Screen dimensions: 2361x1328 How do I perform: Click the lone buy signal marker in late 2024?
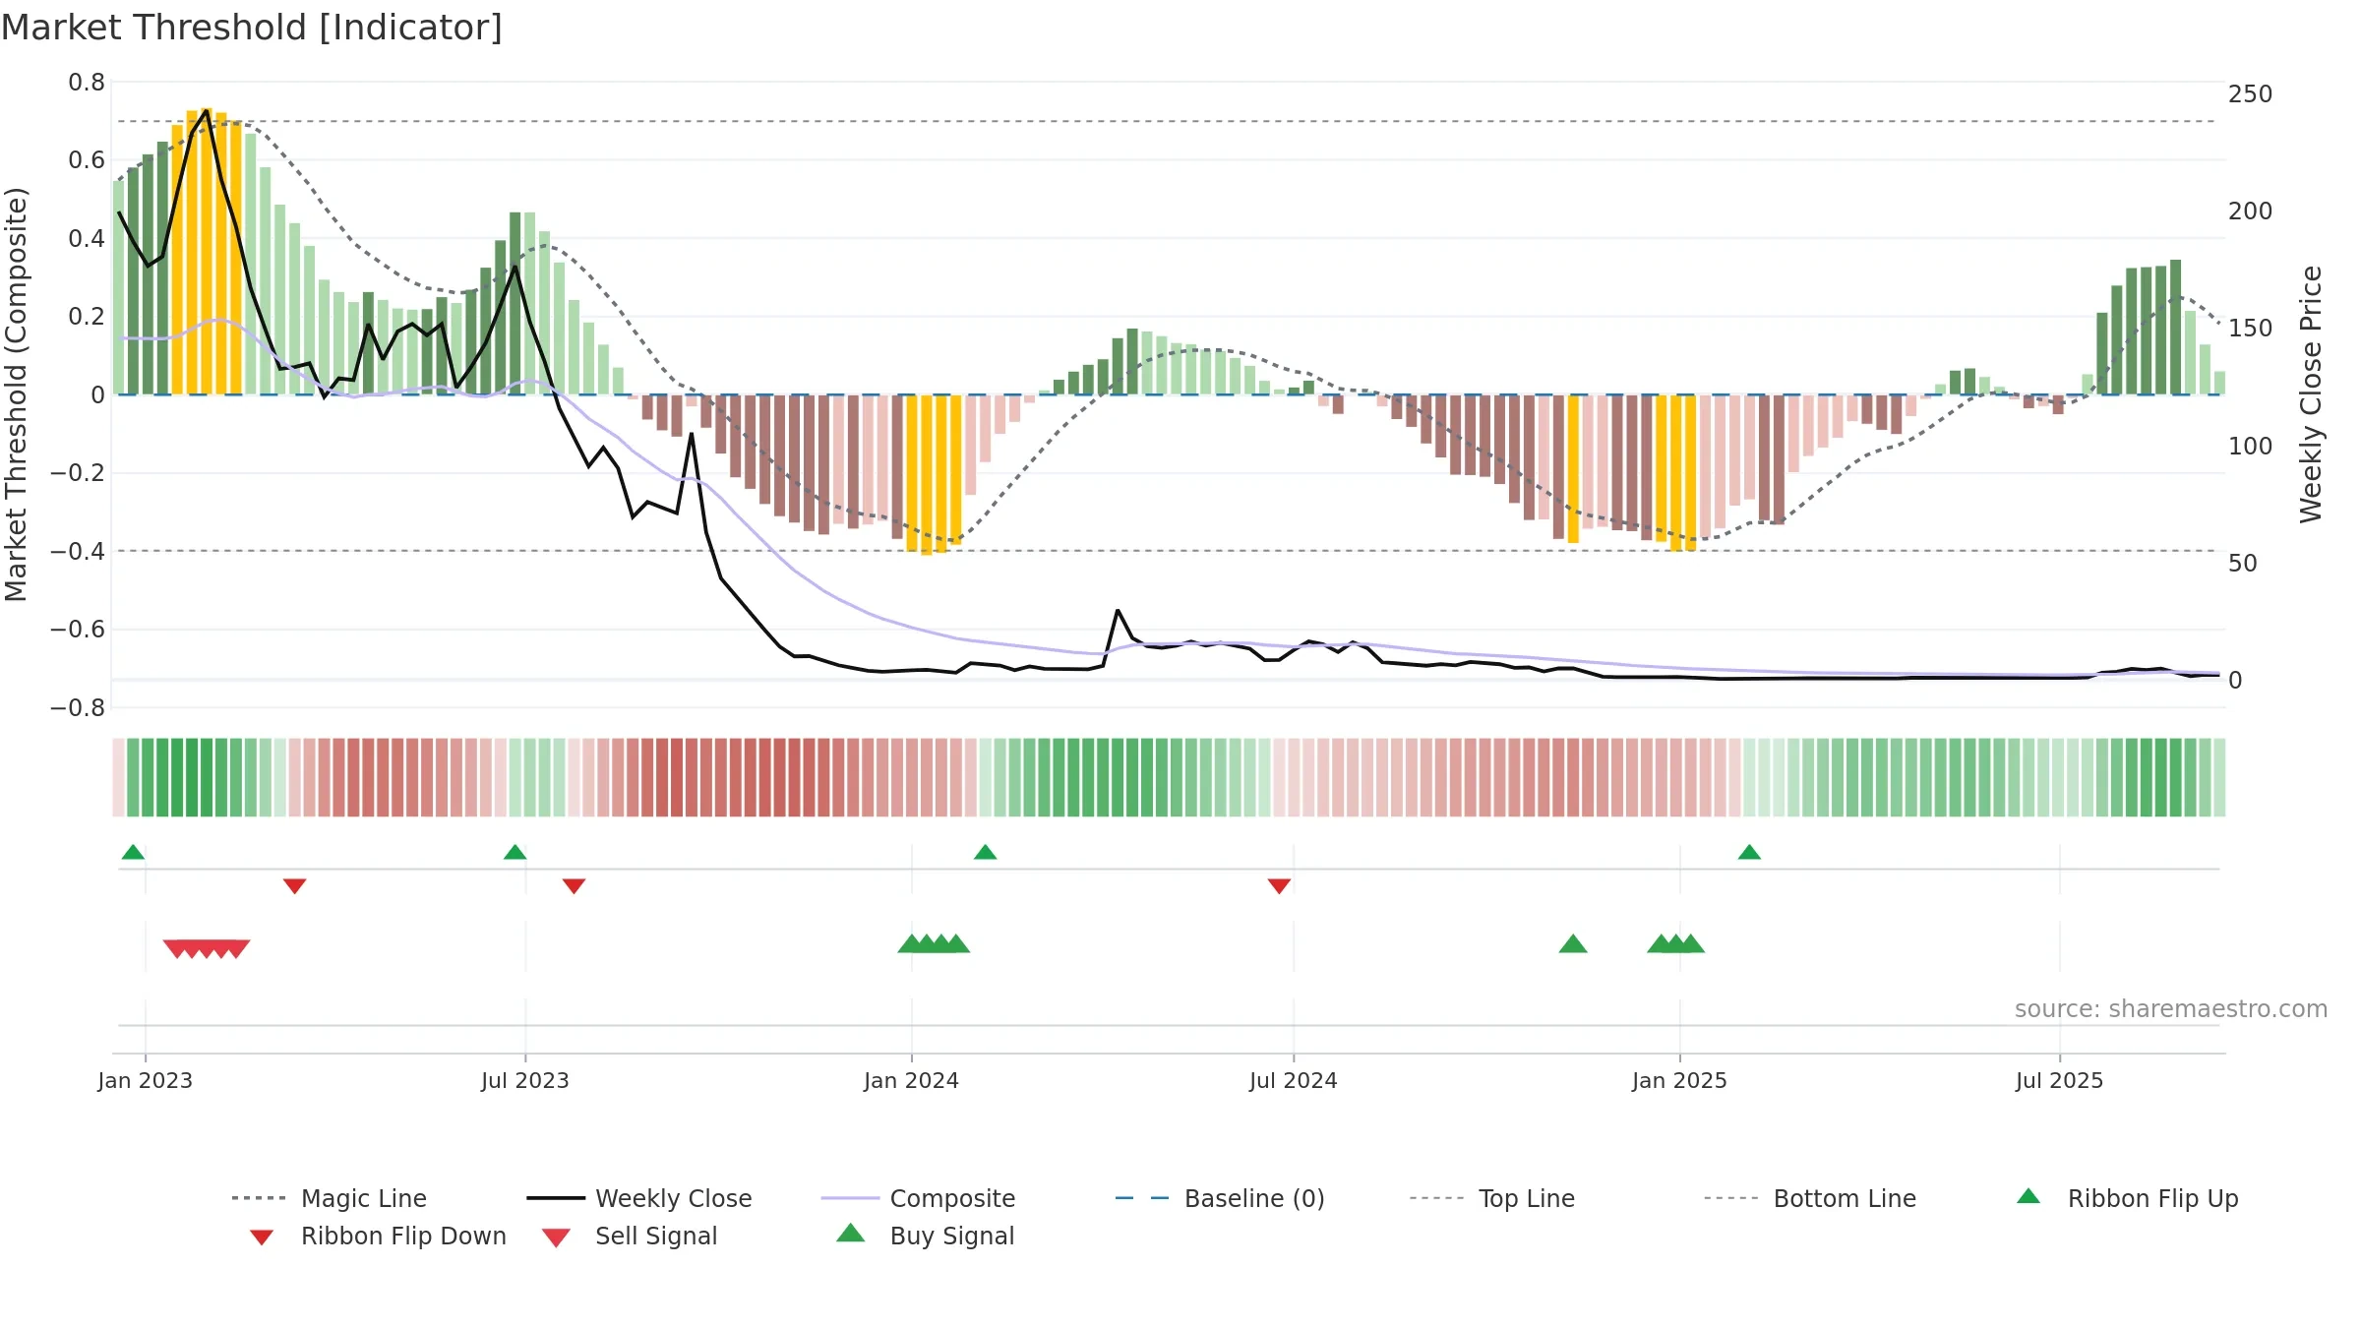1573,944
